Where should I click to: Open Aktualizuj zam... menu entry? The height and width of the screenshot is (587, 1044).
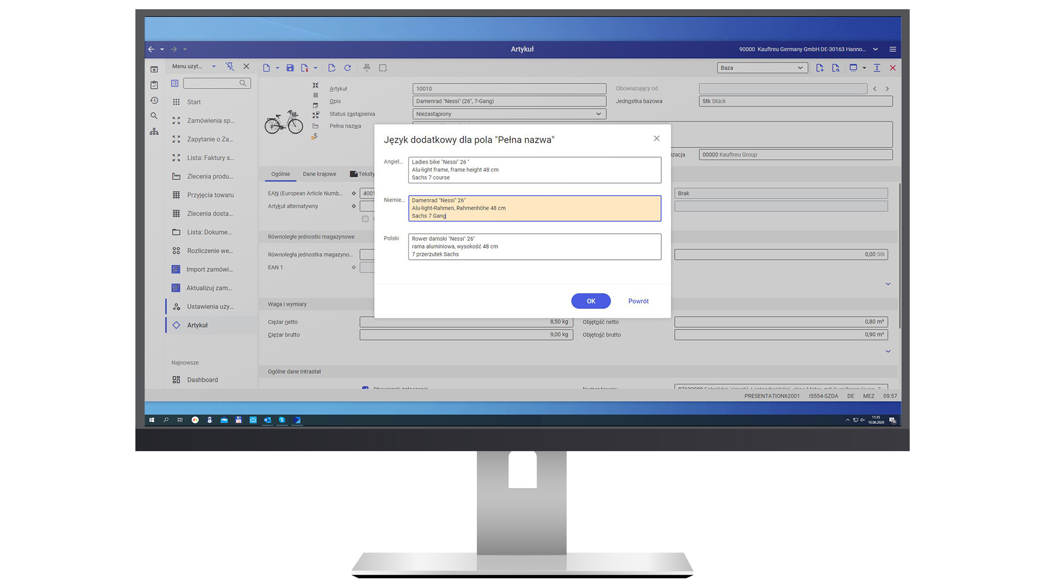211,288
